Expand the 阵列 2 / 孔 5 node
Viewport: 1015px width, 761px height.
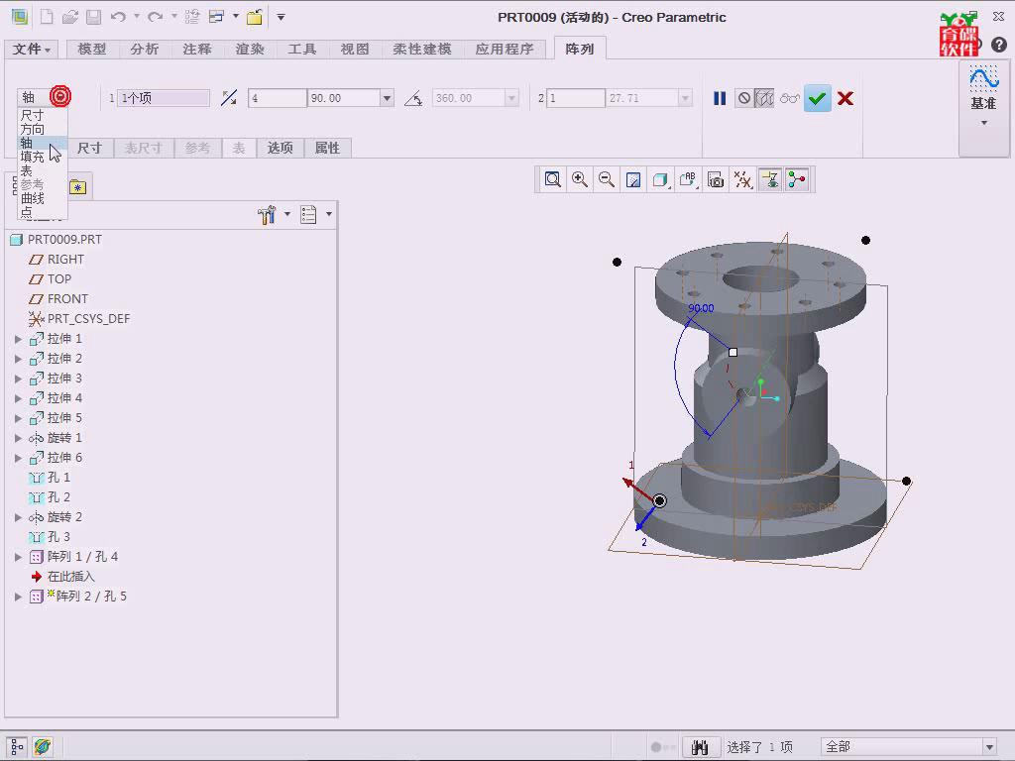(x=18, y=597)
